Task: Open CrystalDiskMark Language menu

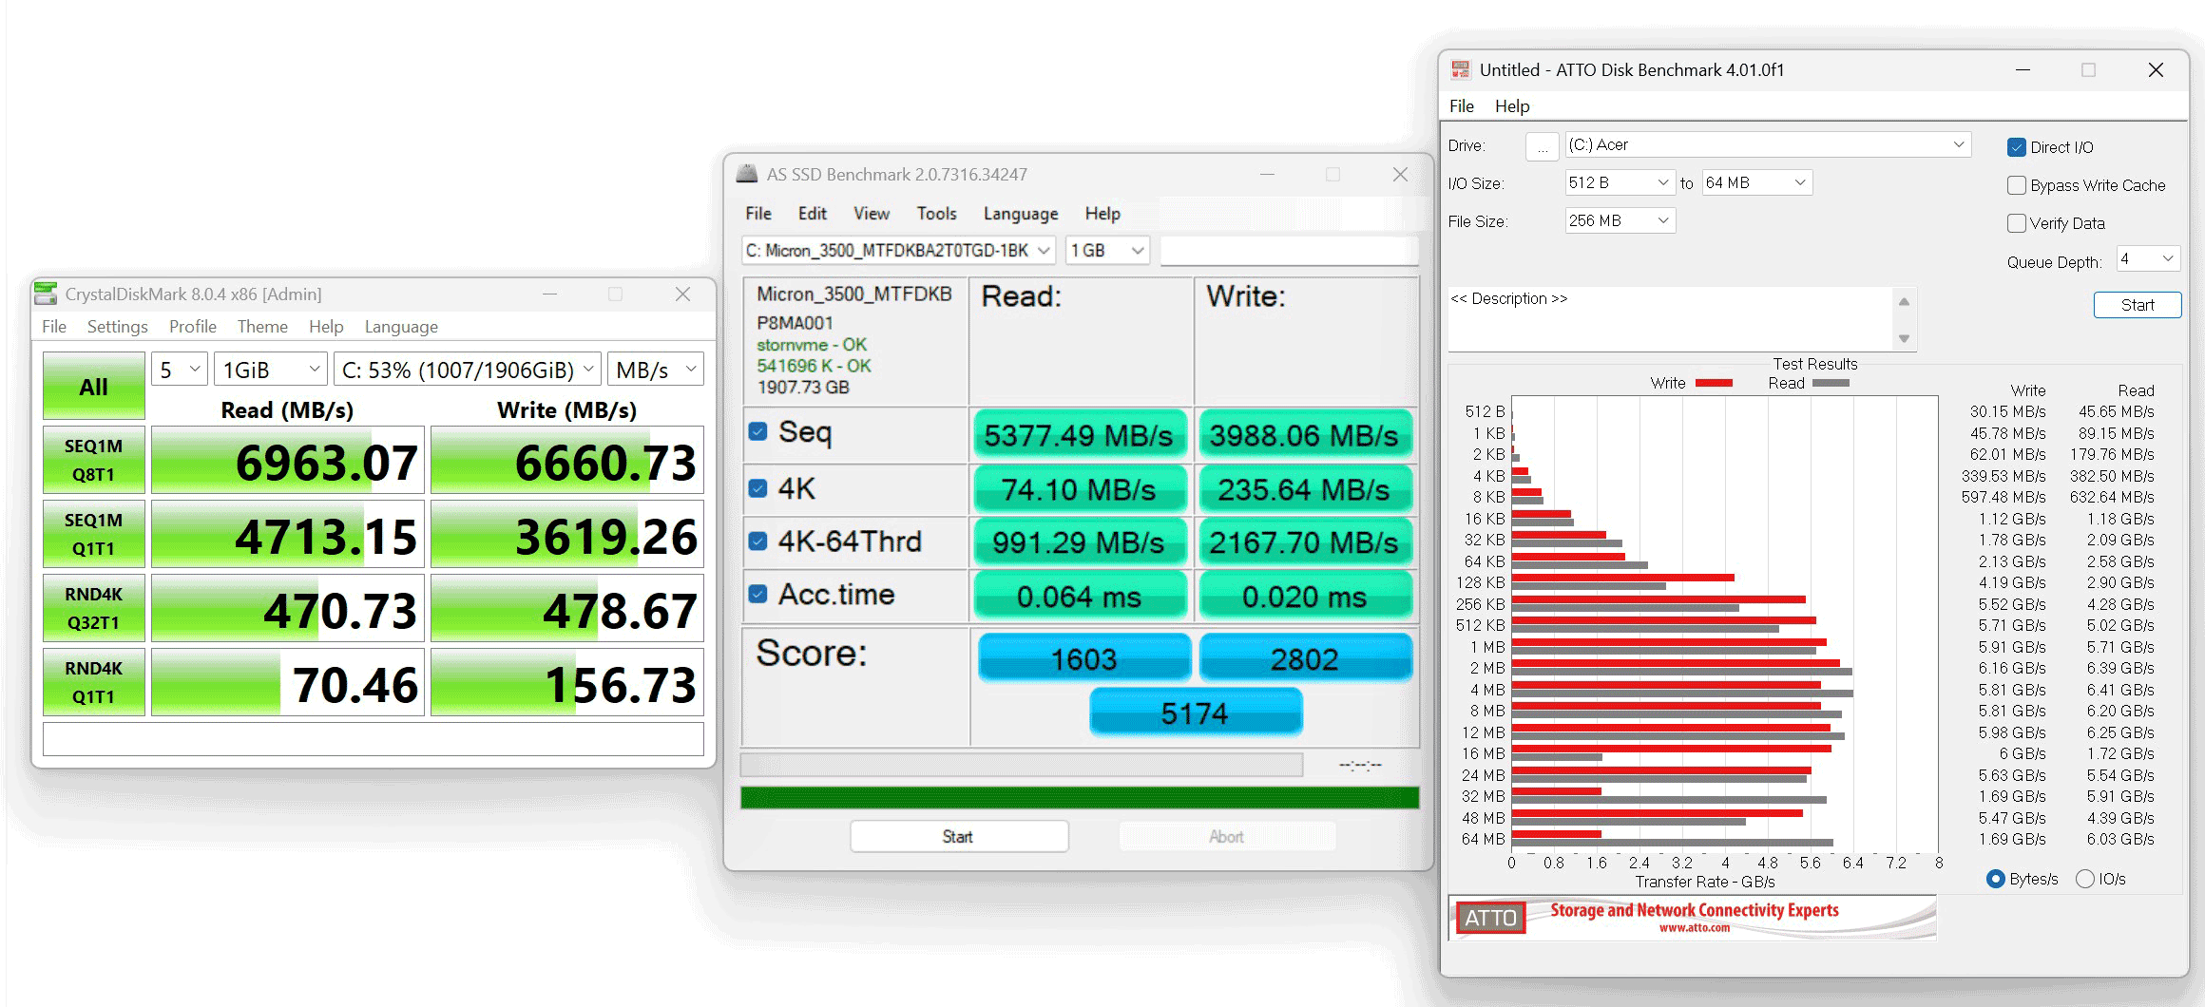Action: pos(401,327)
